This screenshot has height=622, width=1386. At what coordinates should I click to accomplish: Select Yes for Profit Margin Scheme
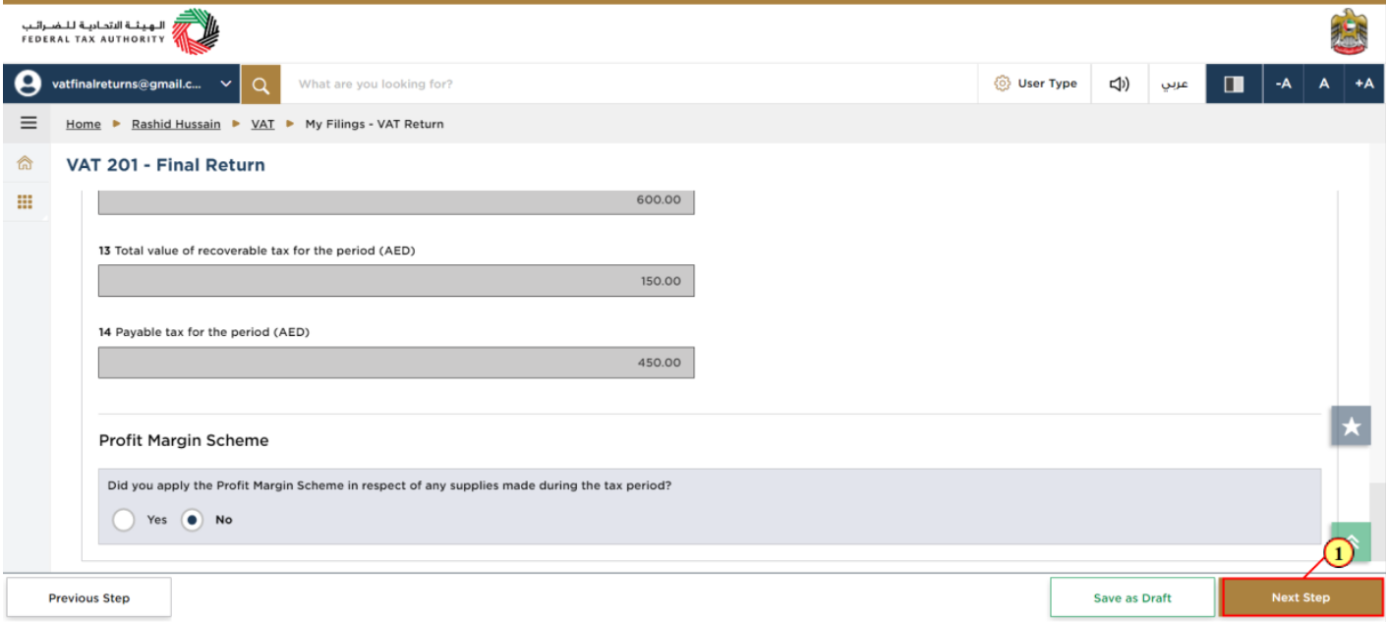[x=124, y=520]
